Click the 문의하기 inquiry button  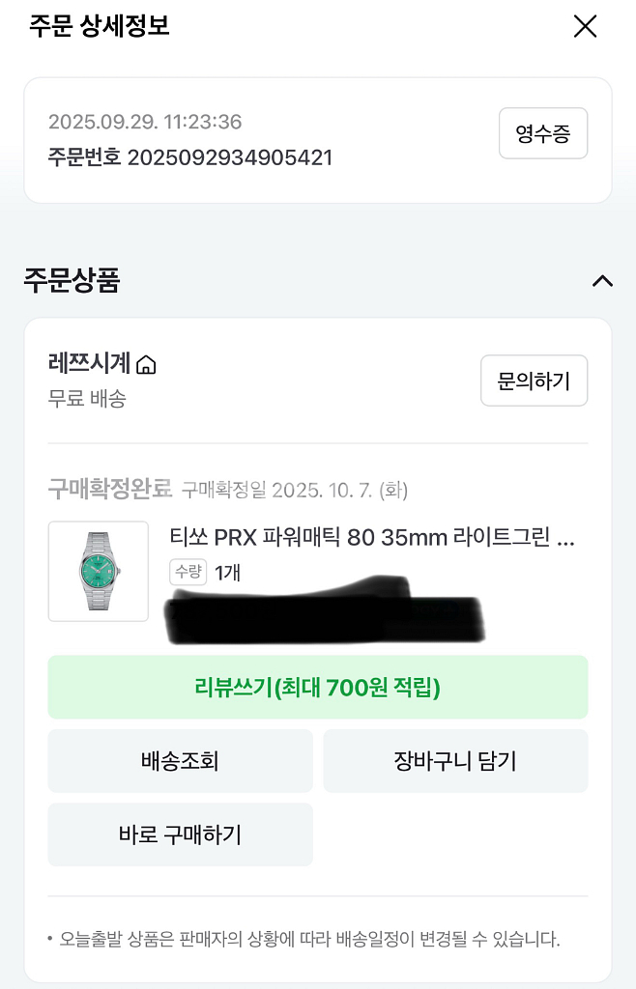click(534, 381)
